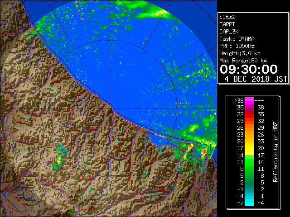Click the yellow echo cell over southwest mountains
This screenshot has height=217, width=290.
coord(59,160)
